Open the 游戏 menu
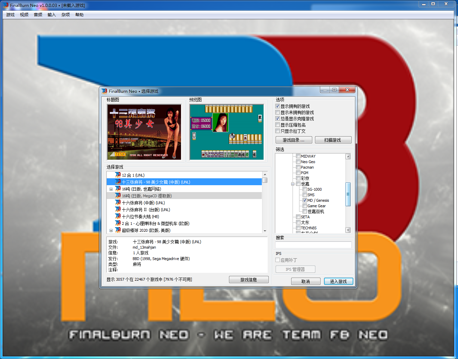The height and width of the screenshot is (359, 458). point(10,15)
